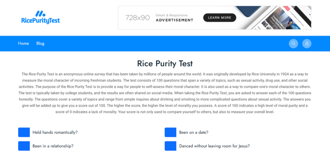Click the 'Been on a date?' question text

click(193, 133)
